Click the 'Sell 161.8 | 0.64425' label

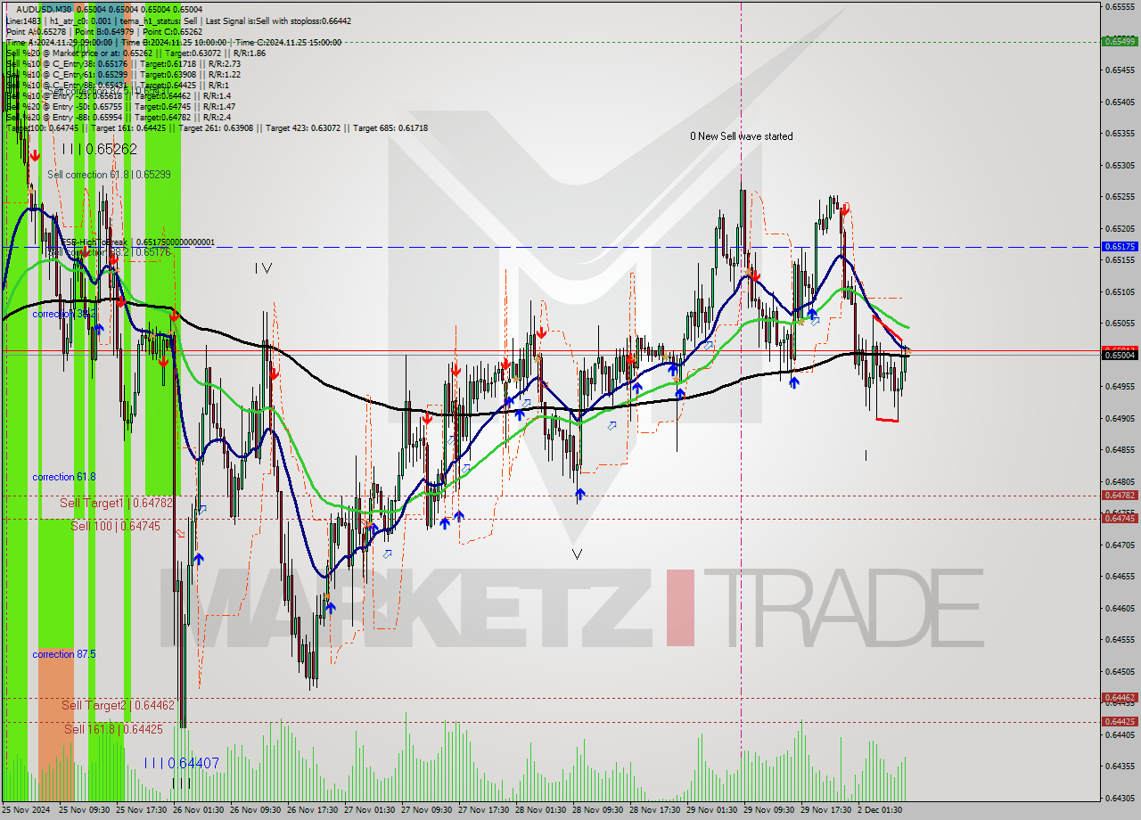coord(113,729)
